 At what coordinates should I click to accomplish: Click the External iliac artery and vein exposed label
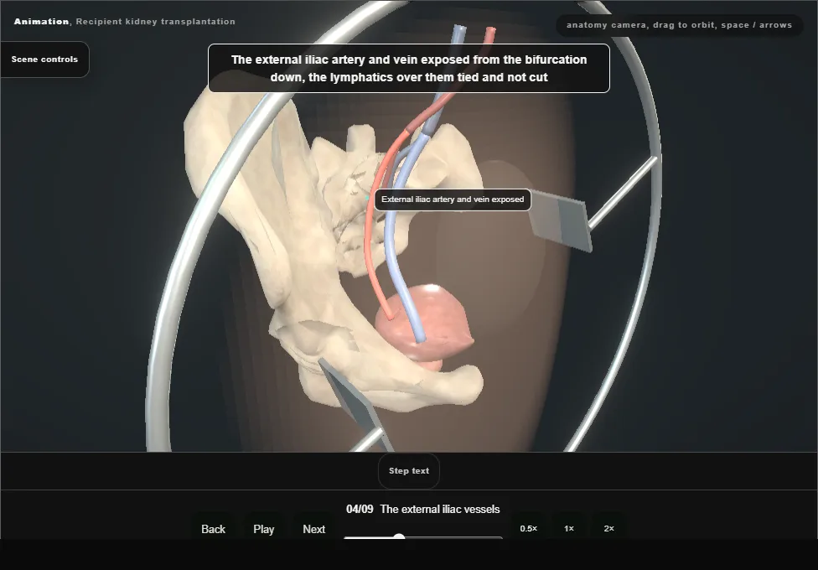click(x=453, y=199)
